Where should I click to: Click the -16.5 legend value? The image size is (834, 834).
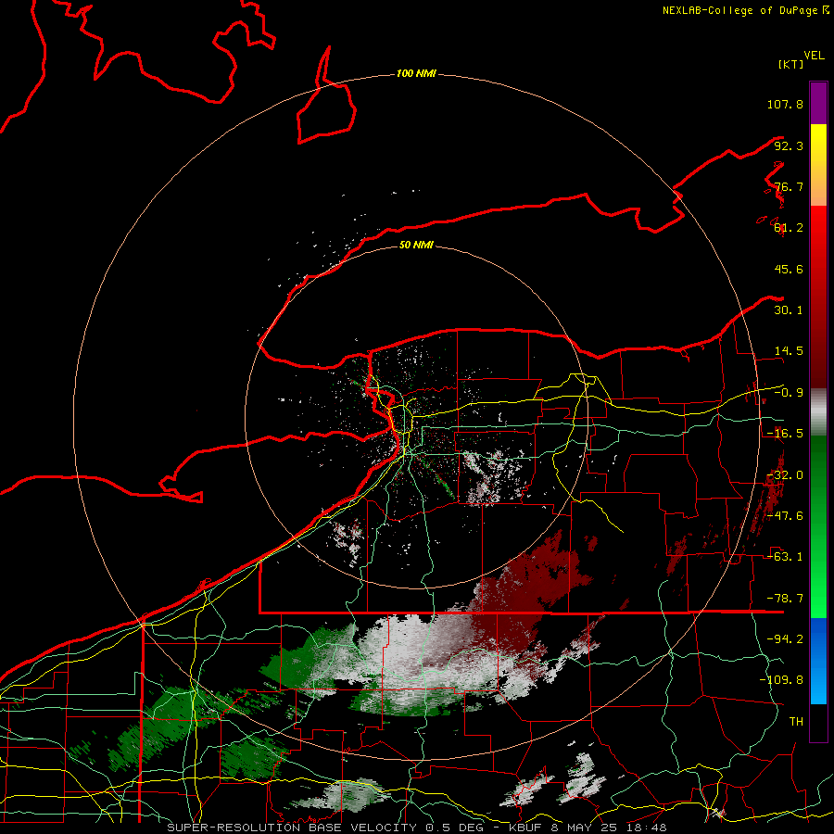(785, 434)
